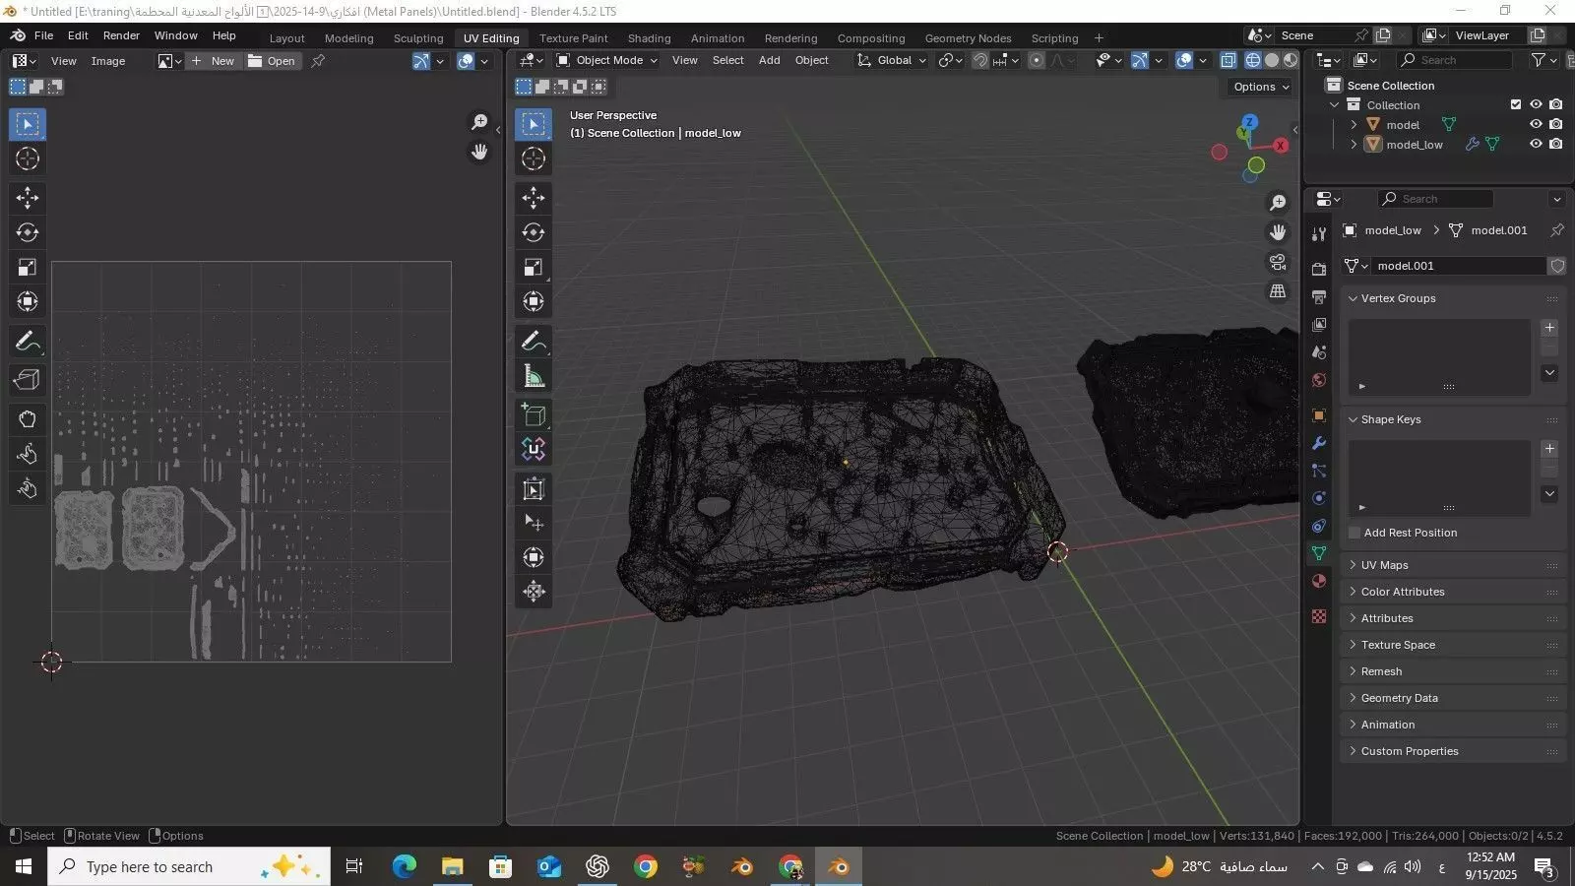Switch orthographic/perspective grid icon
The width and height of the screenshot is (1575, 886).
[x=1278, y=291]
